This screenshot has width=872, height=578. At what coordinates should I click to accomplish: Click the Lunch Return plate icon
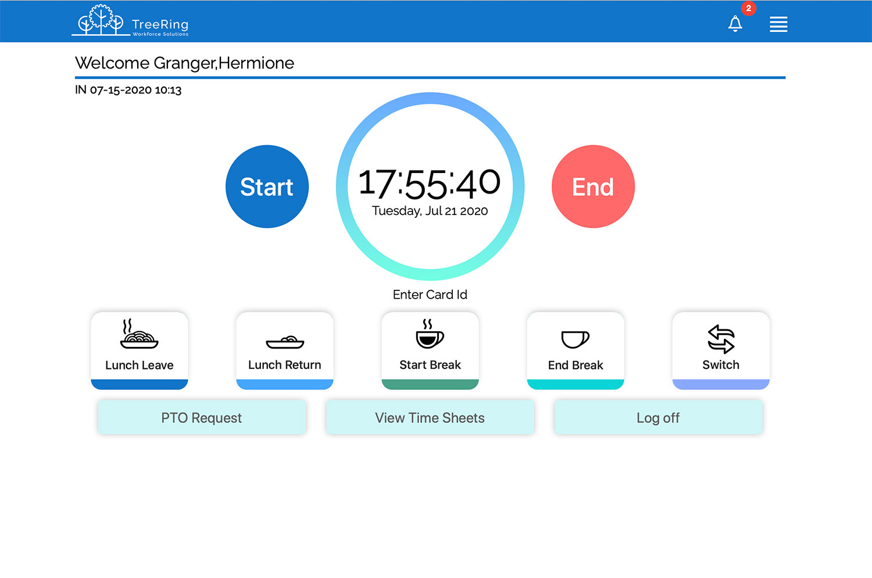pos(284,342)
